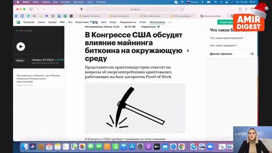Open the Safari Share icon
Screen dimensions: 272x153
point(240,9)
